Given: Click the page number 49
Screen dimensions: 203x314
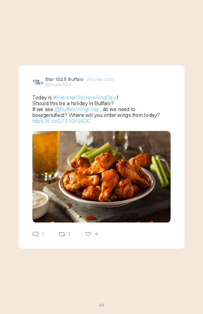Looking at the screenshot, I should point(101,305).
